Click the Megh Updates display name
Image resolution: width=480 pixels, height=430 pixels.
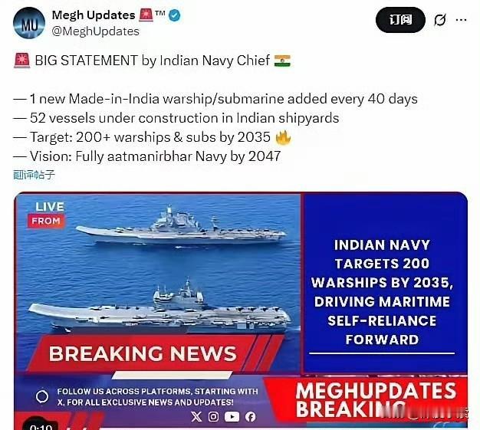(x=94, y=15)
